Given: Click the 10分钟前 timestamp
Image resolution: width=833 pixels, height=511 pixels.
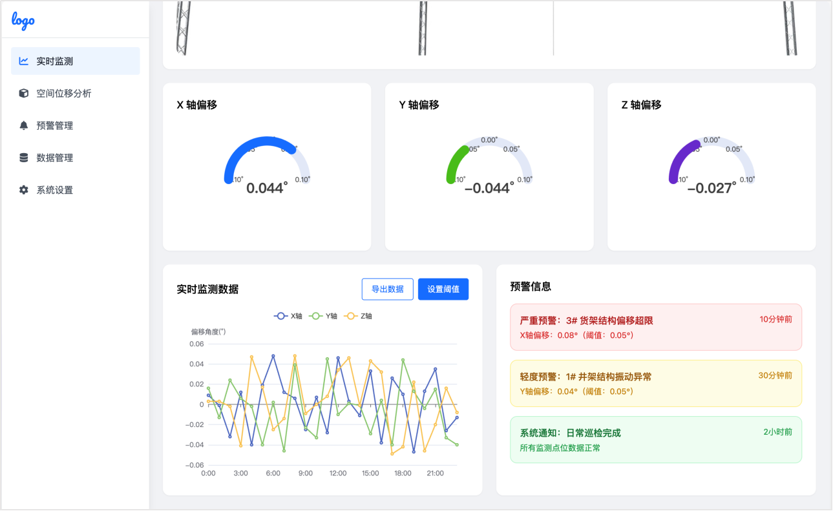Looking at the screenshot, I should [775, 319].
